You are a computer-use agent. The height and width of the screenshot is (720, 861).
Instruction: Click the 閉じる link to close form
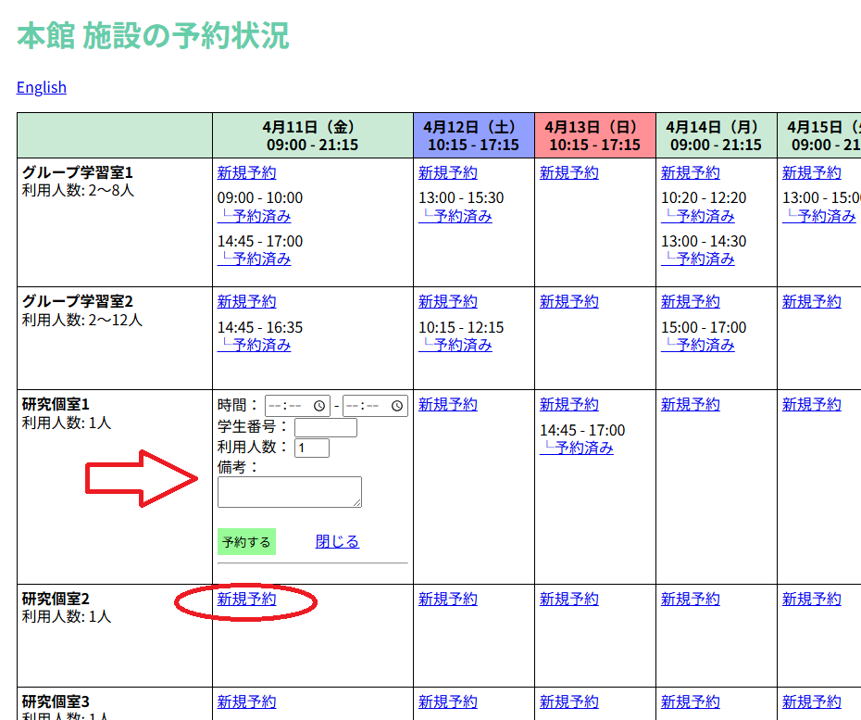(x=337, y=541)
